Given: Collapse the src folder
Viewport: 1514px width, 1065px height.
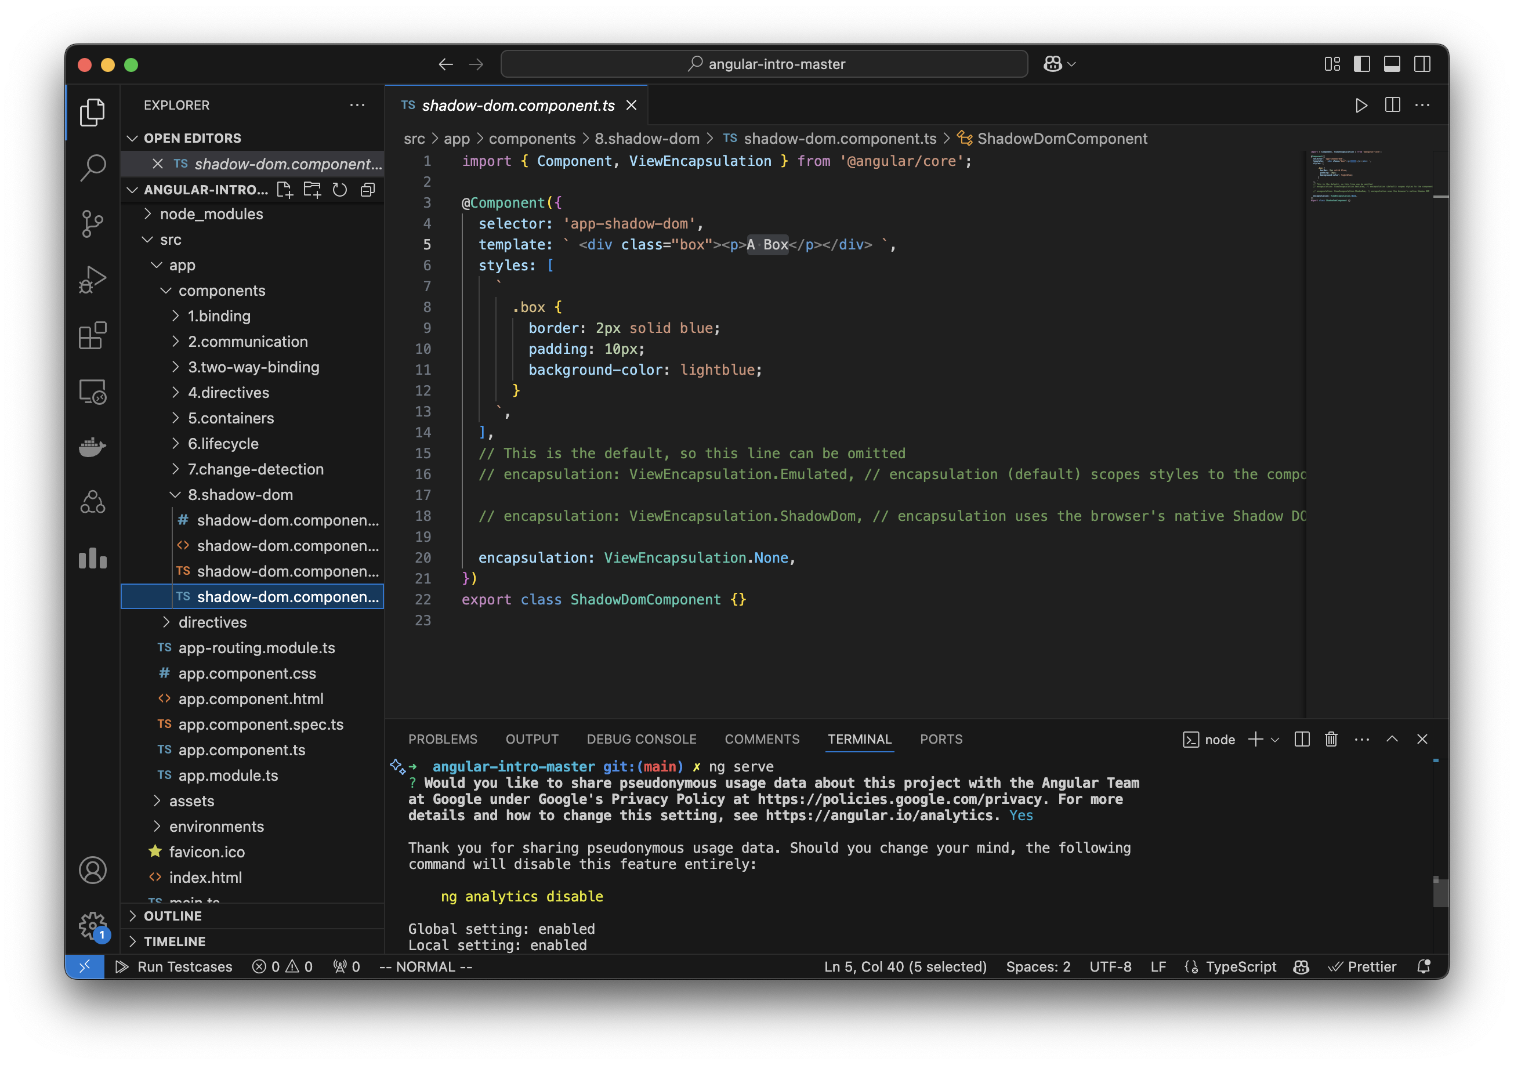Looking at the screenshot, I should coord(252,240).
